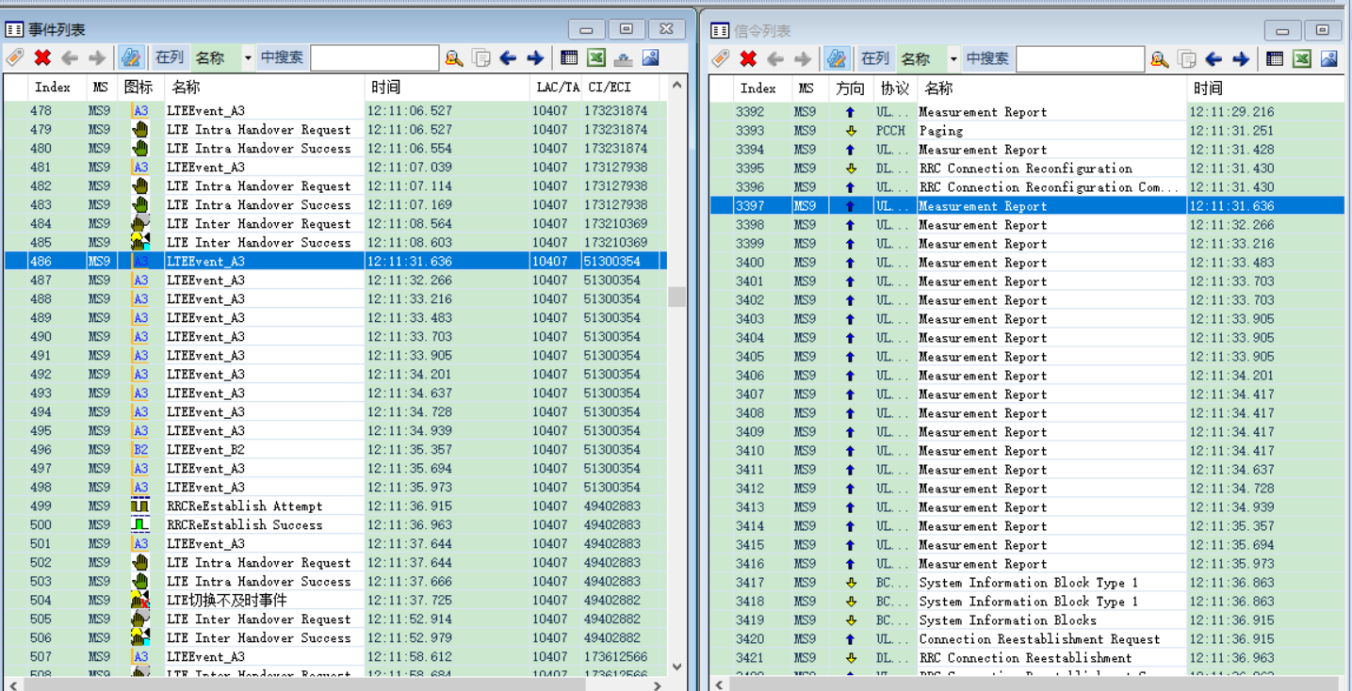Export 信令列表 to Excel via green icon
Image resolution: width=1352 pixels, height=691 pixels.
(x=1302, y=58)
